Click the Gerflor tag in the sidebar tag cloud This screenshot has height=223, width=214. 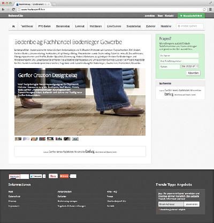pyautogui.click(x=169, y=90)
